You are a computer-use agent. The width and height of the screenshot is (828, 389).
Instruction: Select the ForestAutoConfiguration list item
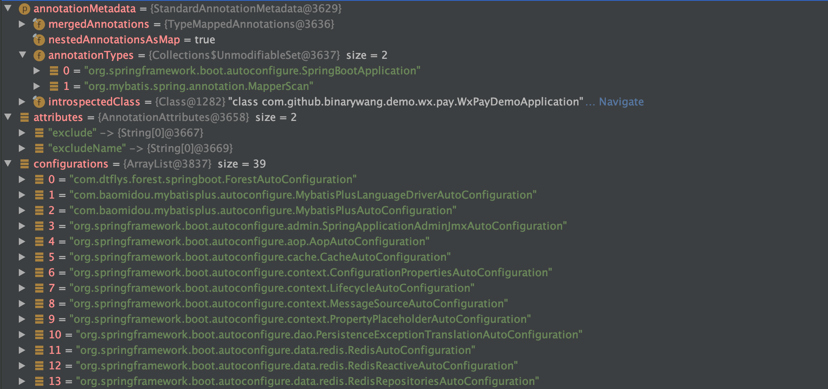coord(213,180)
